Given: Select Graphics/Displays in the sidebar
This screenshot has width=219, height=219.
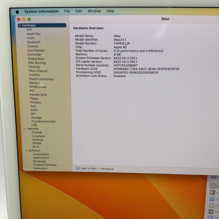Looking at the screenshot, I should coord(41,79).
